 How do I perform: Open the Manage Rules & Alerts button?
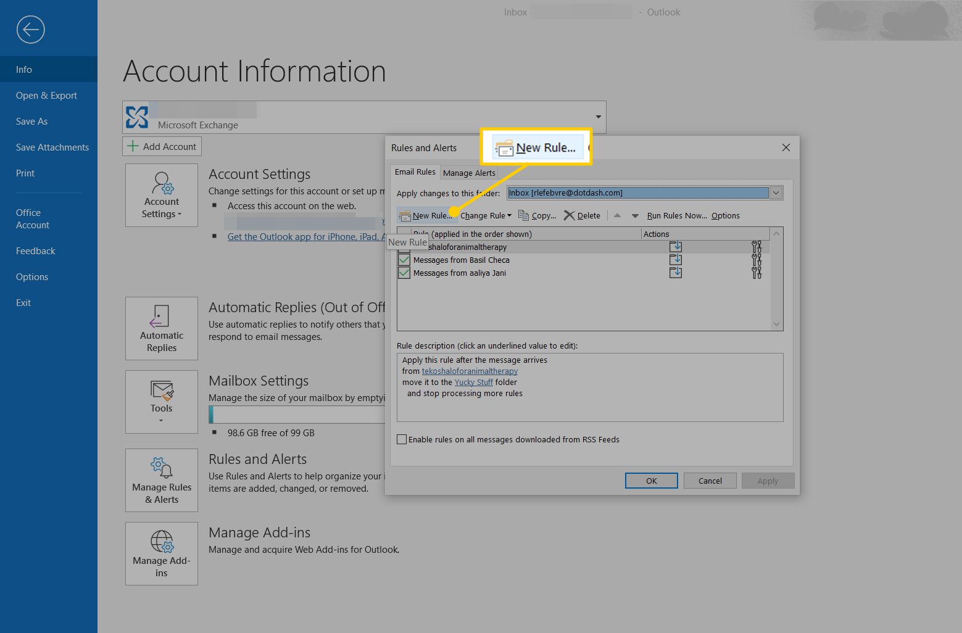162,480
